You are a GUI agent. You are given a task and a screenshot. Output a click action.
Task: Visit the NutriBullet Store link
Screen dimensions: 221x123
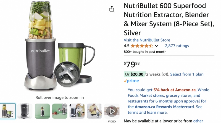click(x=147, y=40)
